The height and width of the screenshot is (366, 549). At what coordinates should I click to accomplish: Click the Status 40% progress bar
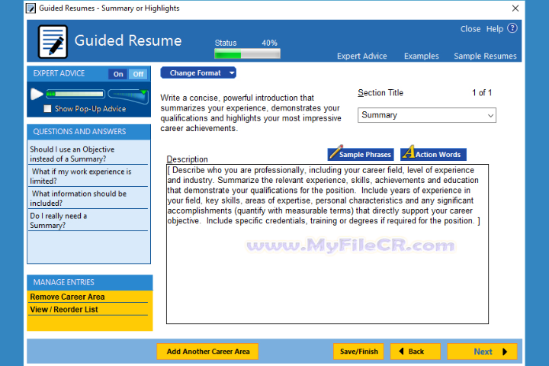(x=247, y=53)
